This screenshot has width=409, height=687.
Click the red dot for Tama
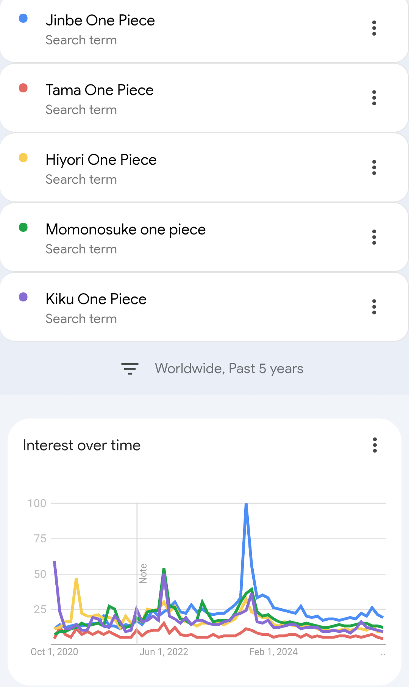(23, 88)
